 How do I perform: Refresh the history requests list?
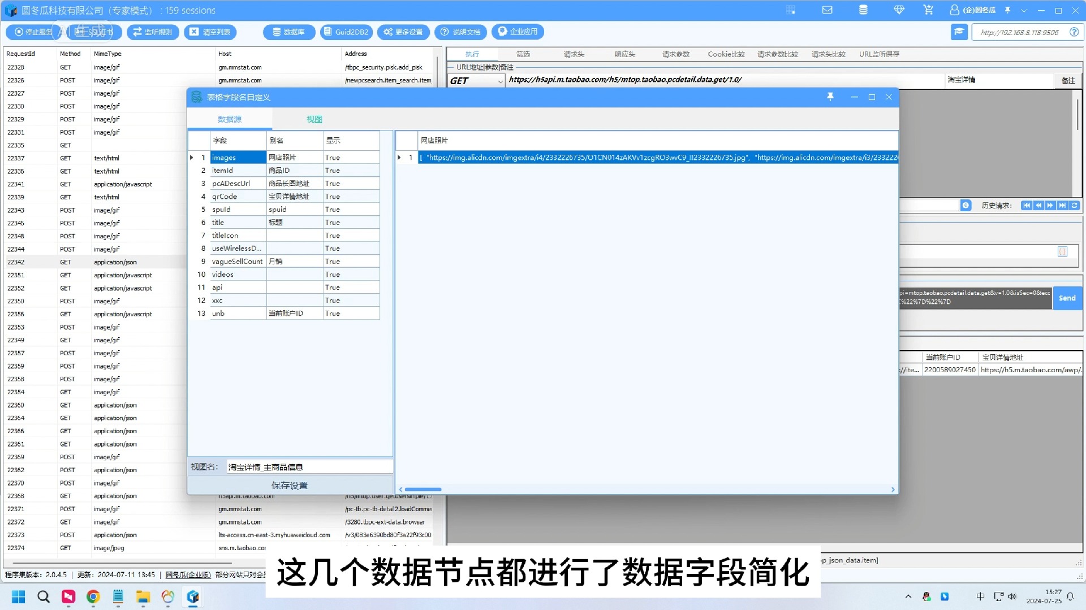pyautogui.click(x=1075, y=206)
